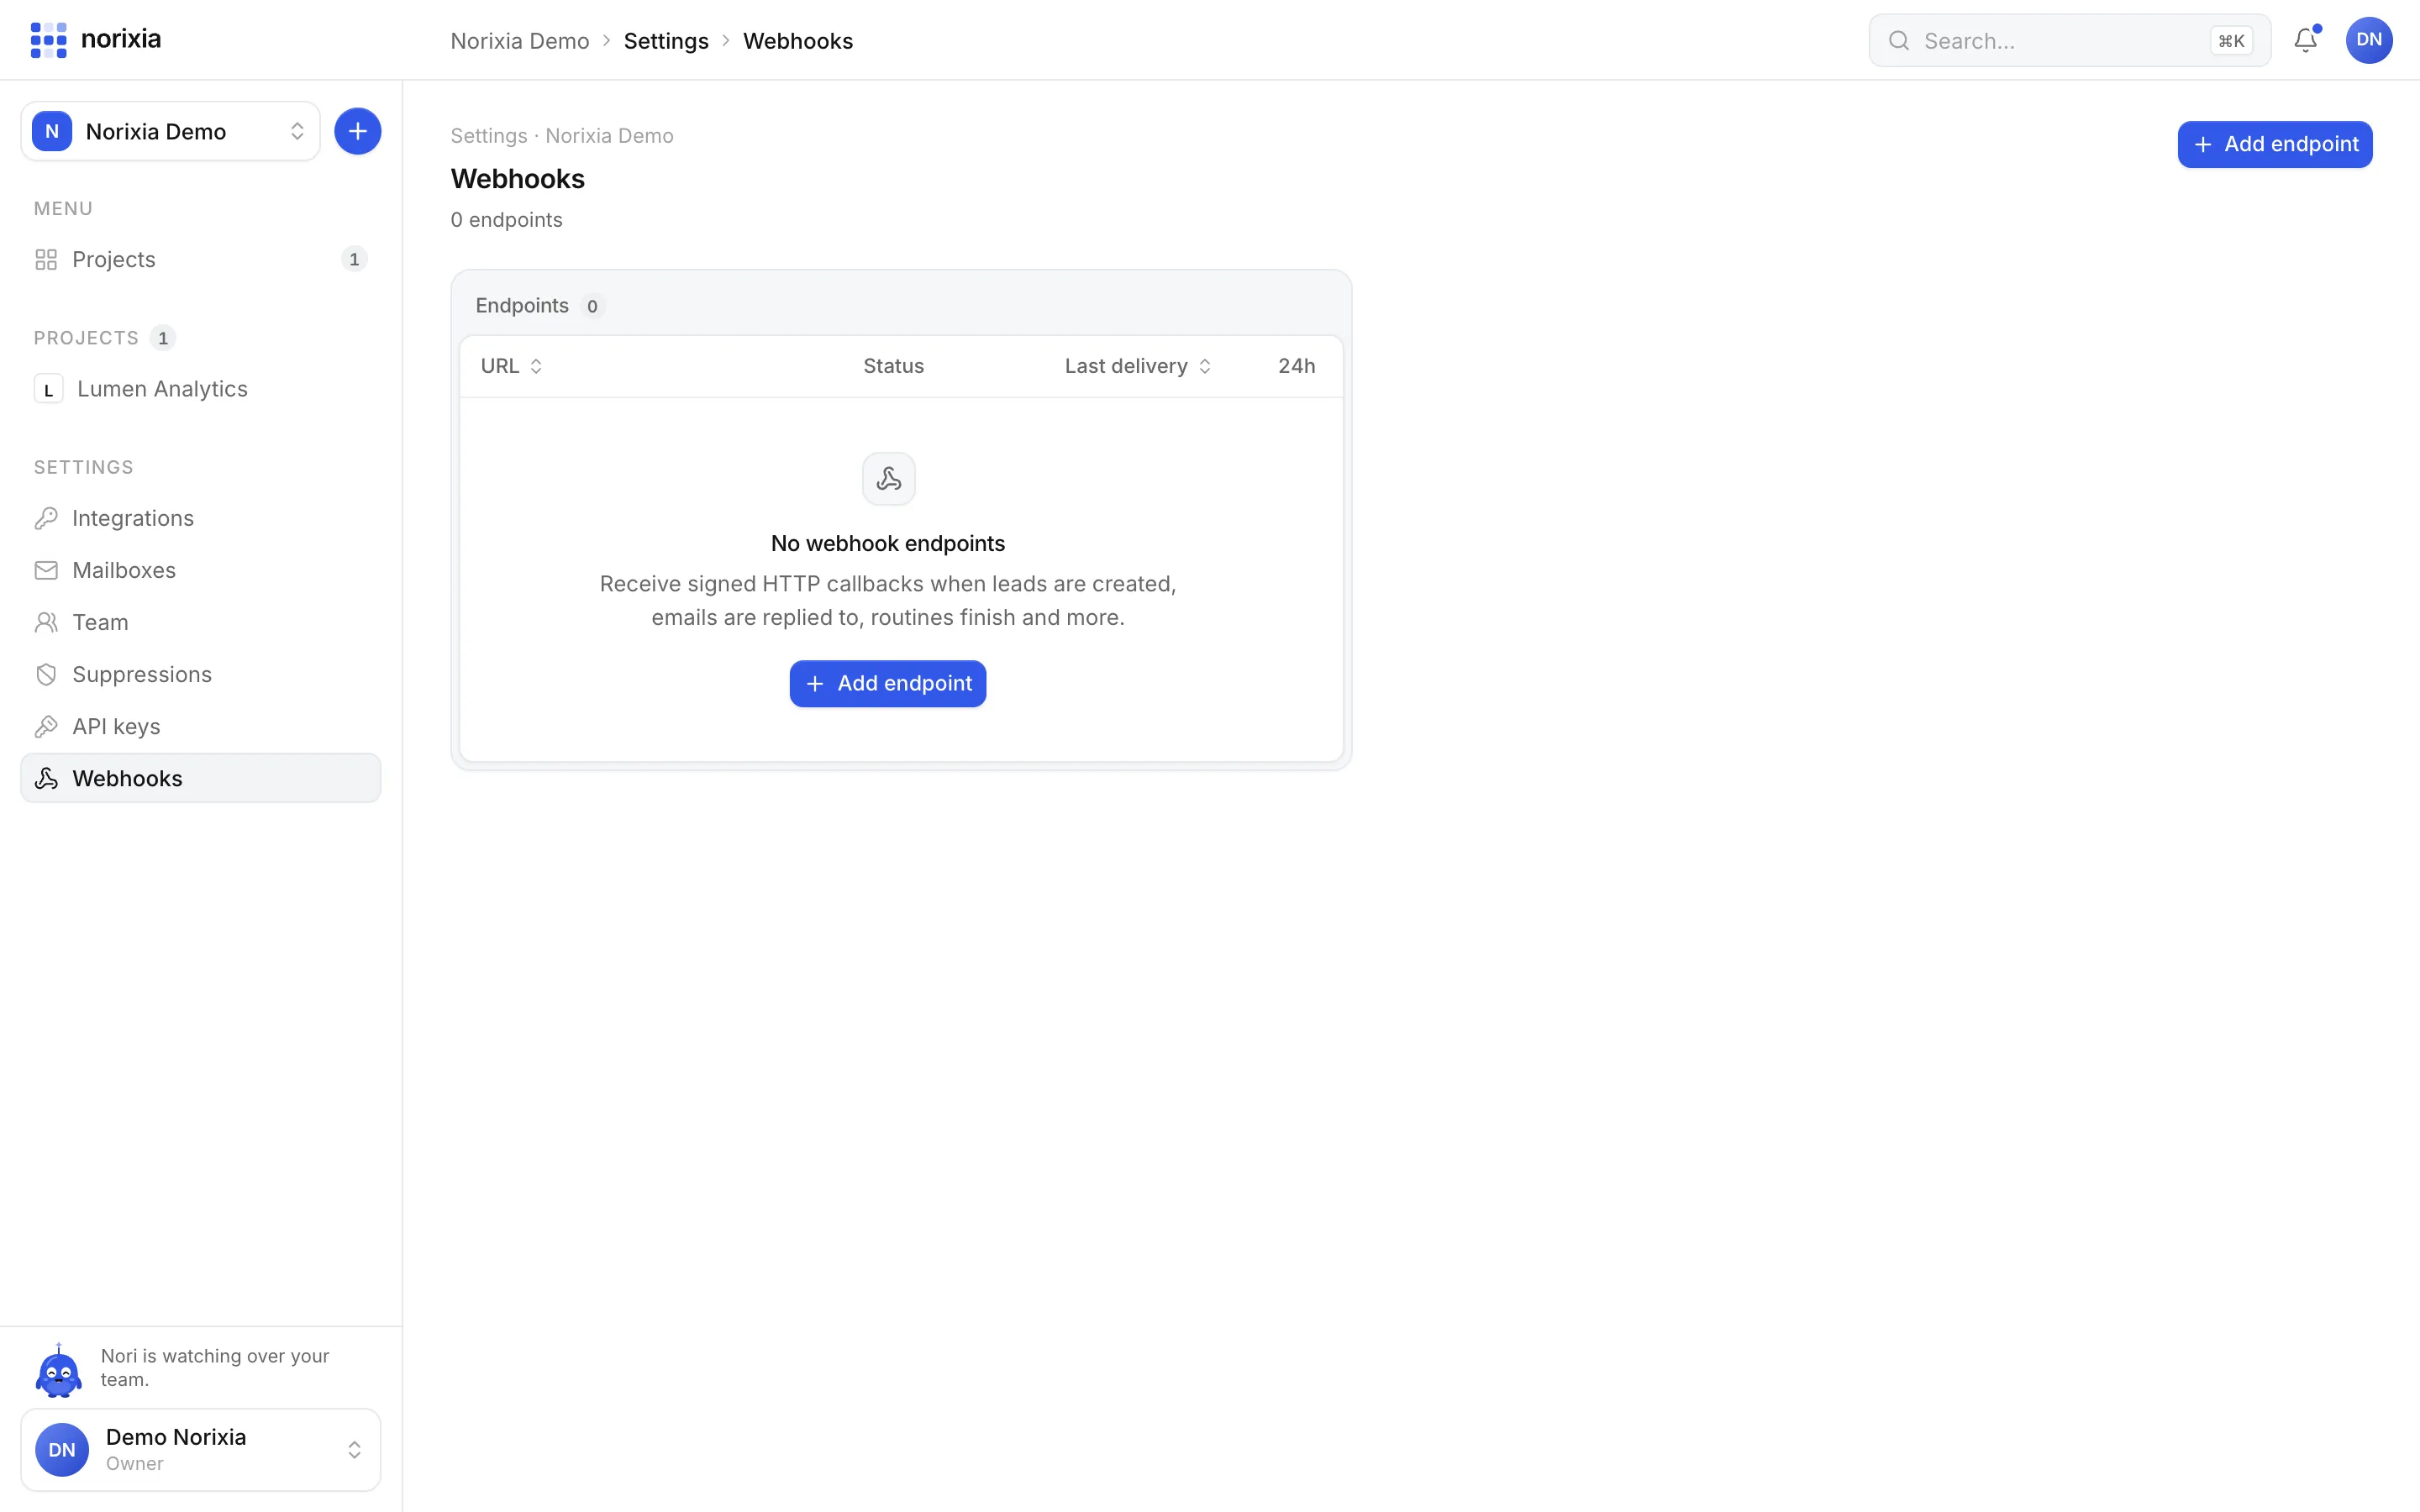
Task: Click the Mailboxes envelope icon
Action: point(46,570)
